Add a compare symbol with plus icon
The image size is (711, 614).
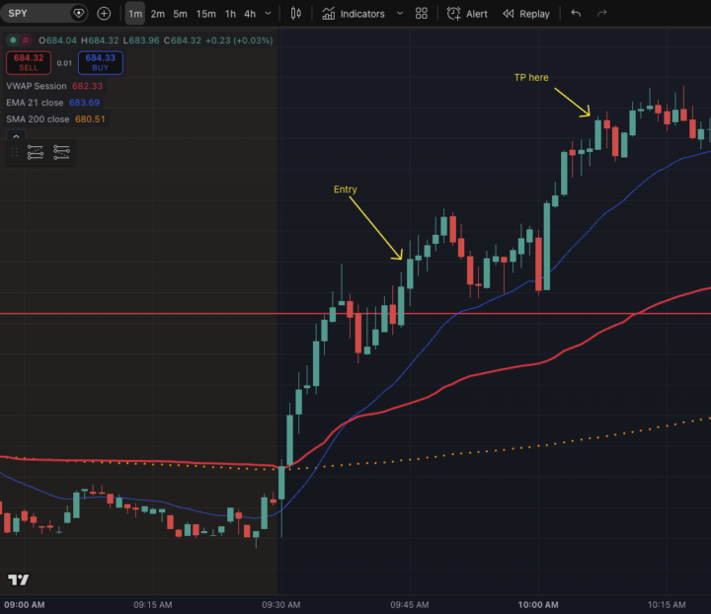[x=104, y=14]
